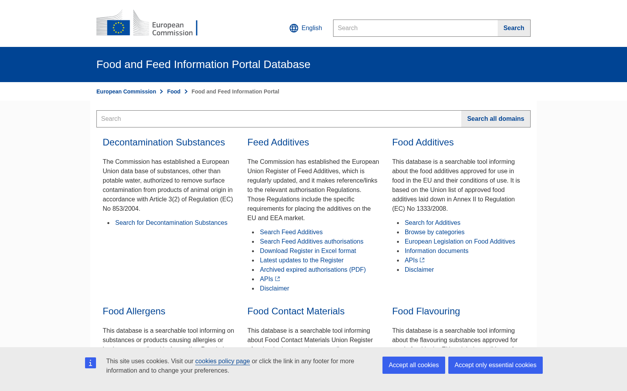
Task: Open European Commission breadcrumb link
Action: pyautogui.click(x=126, y=91)
